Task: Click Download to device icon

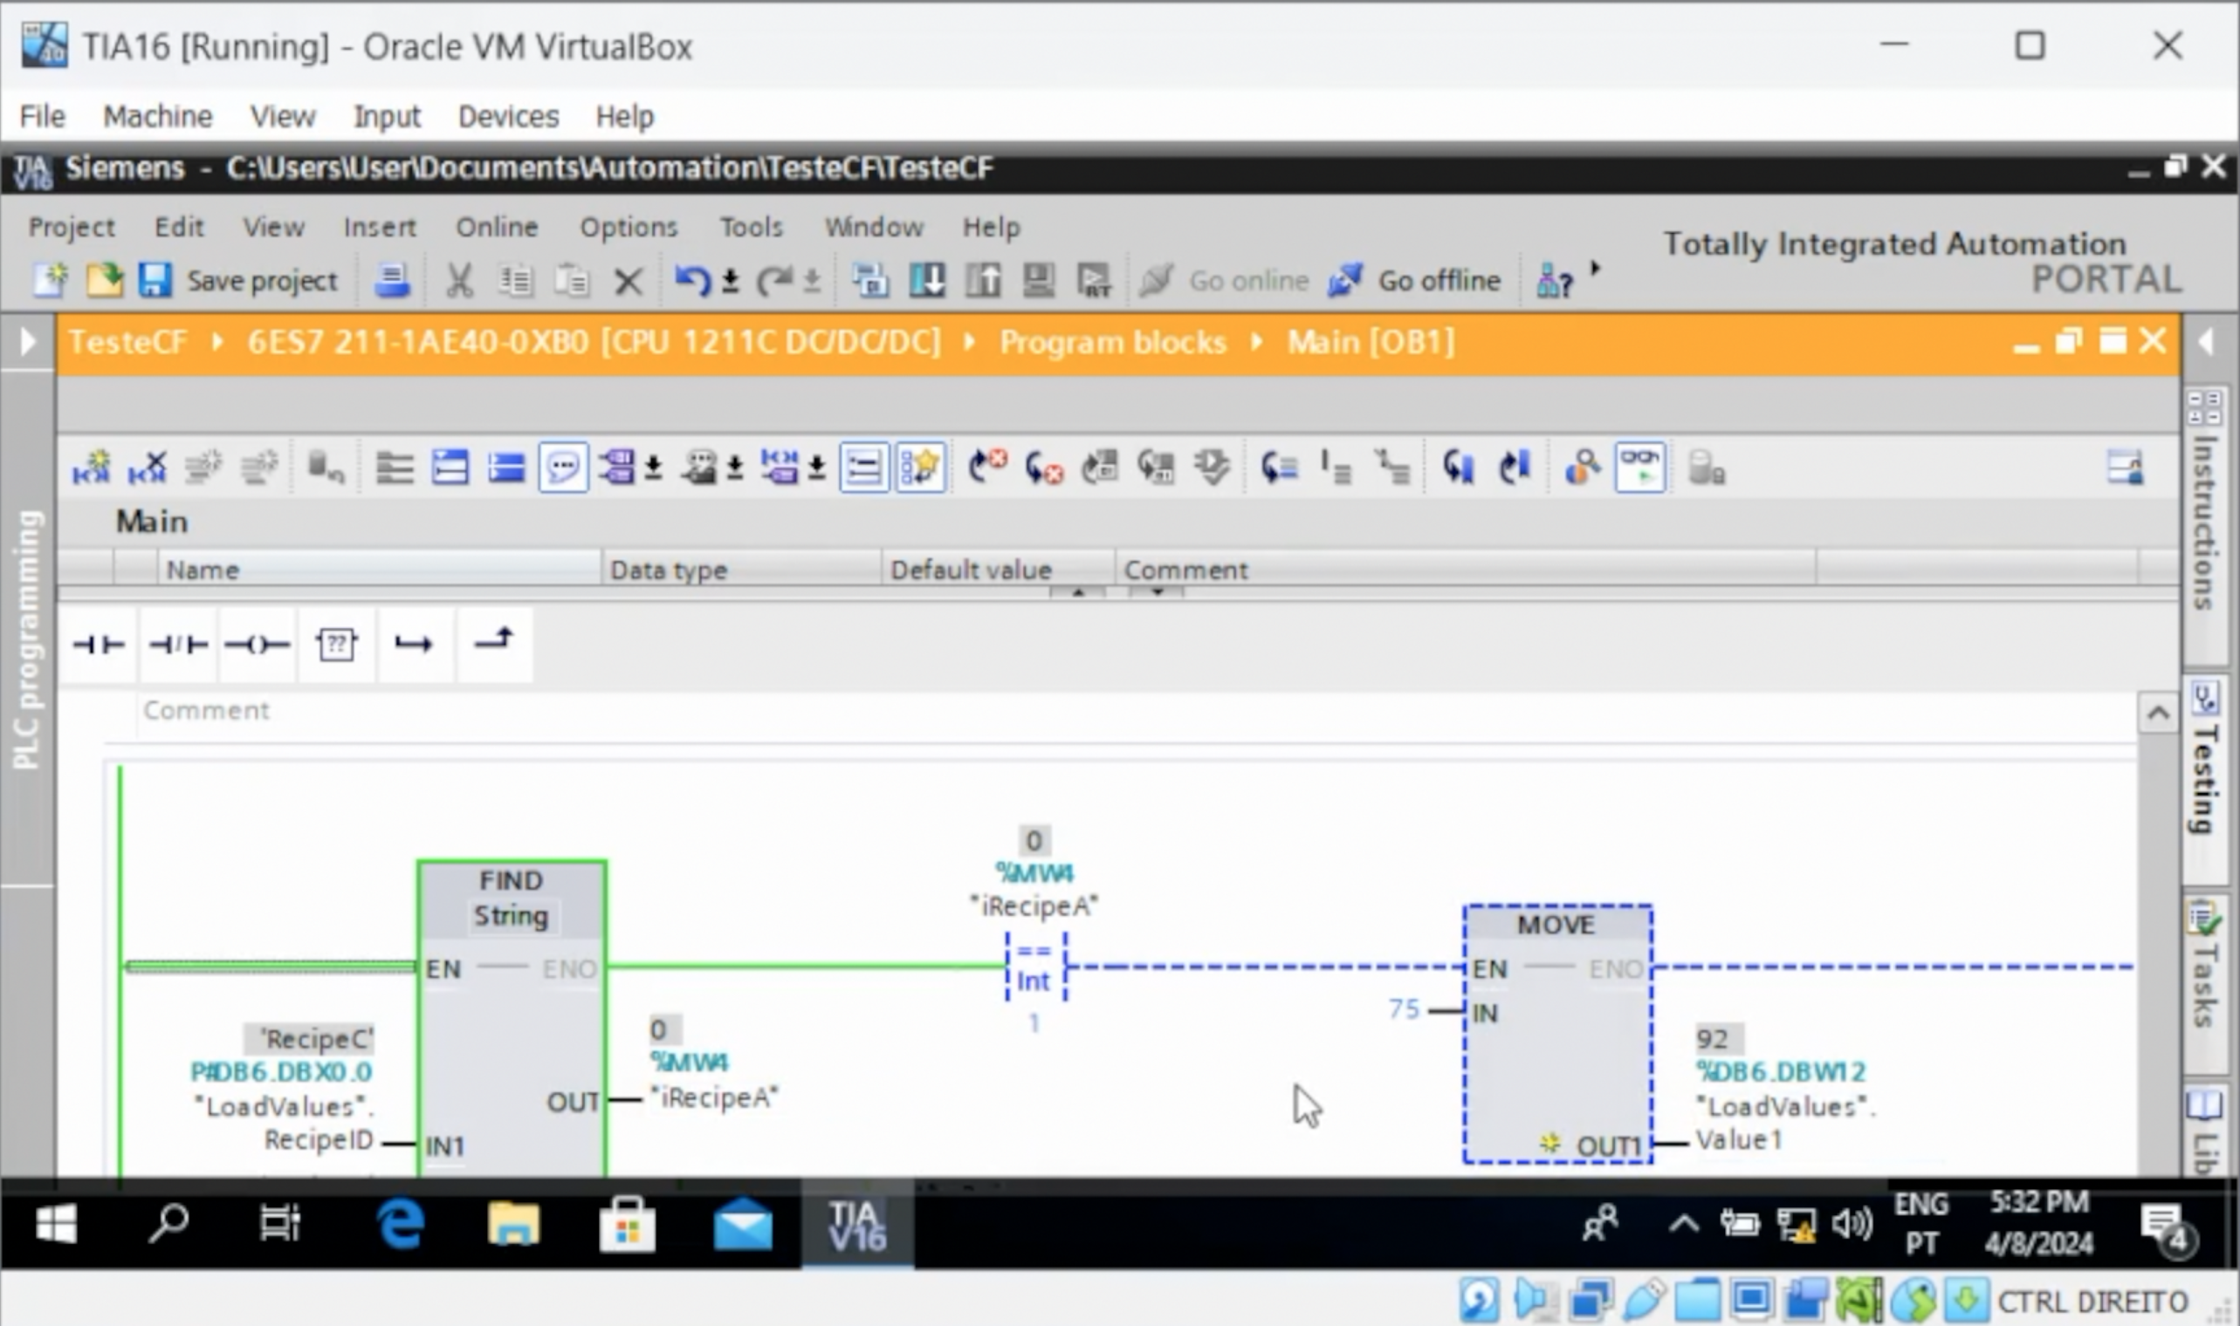Action: pos(927,281)
